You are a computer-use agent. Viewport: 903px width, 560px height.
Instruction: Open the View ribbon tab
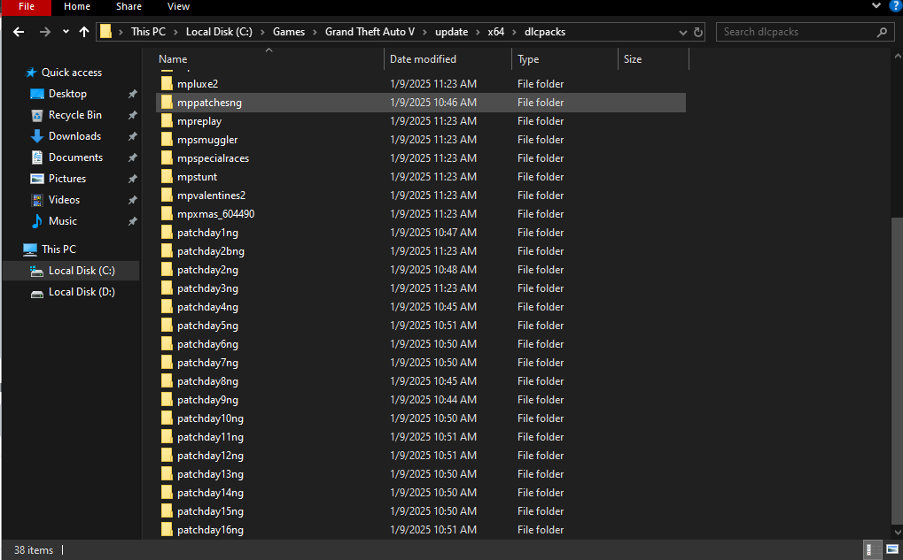coord(178,6)
